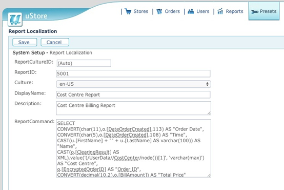Open the Culture en-US dropdown
The image size is (284, 190).
[133, 84]
